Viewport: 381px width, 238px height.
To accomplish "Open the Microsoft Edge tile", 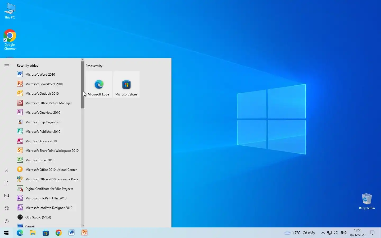I will [99, 84].
